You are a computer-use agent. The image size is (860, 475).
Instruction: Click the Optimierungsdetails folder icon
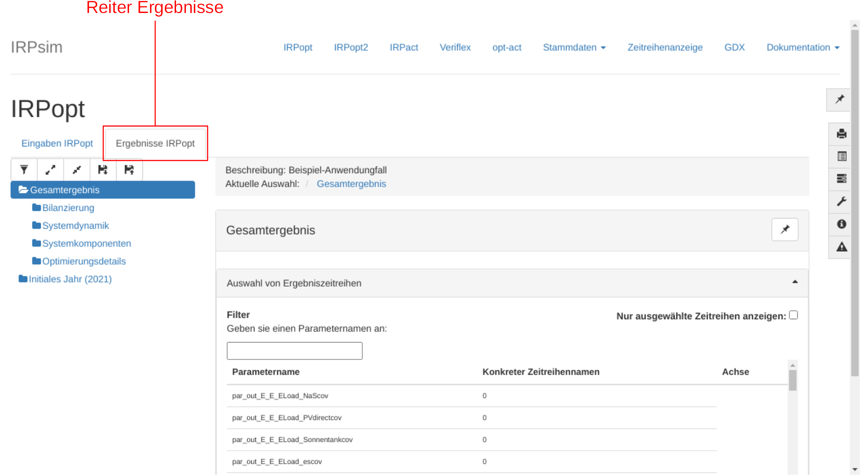pyautogui.click(x=37, y=261)
